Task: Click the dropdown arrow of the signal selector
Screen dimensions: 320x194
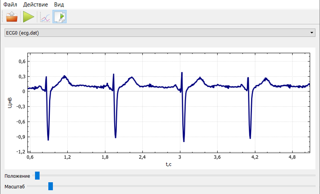Action: pyautogui.click(x=312, y=33)
